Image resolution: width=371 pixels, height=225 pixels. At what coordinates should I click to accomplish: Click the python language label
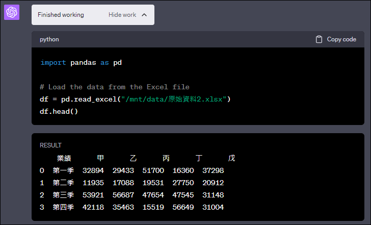pos(49,39)
